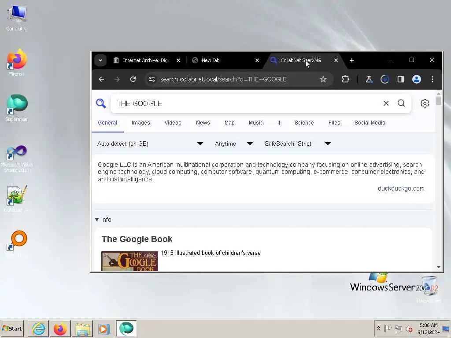Image resolution: width=451 pixels, height=338 pixels.
Task: Open Firefox desktop shortcut
Action: click(17, 62)
